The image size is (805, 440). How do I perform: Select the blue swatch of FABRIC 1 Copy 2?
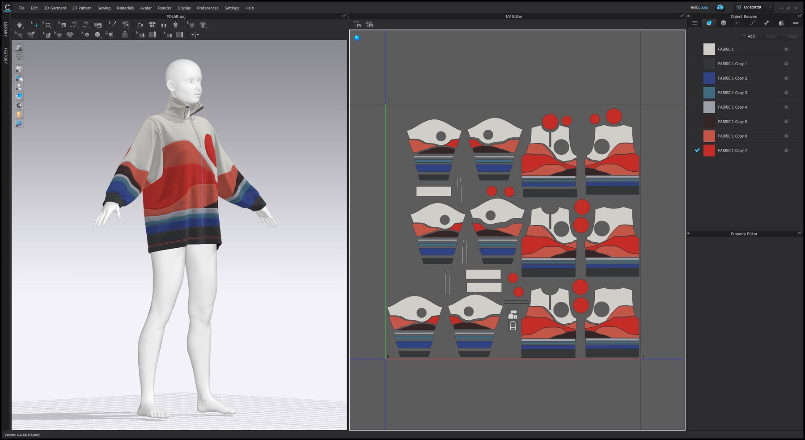point(709,78)
